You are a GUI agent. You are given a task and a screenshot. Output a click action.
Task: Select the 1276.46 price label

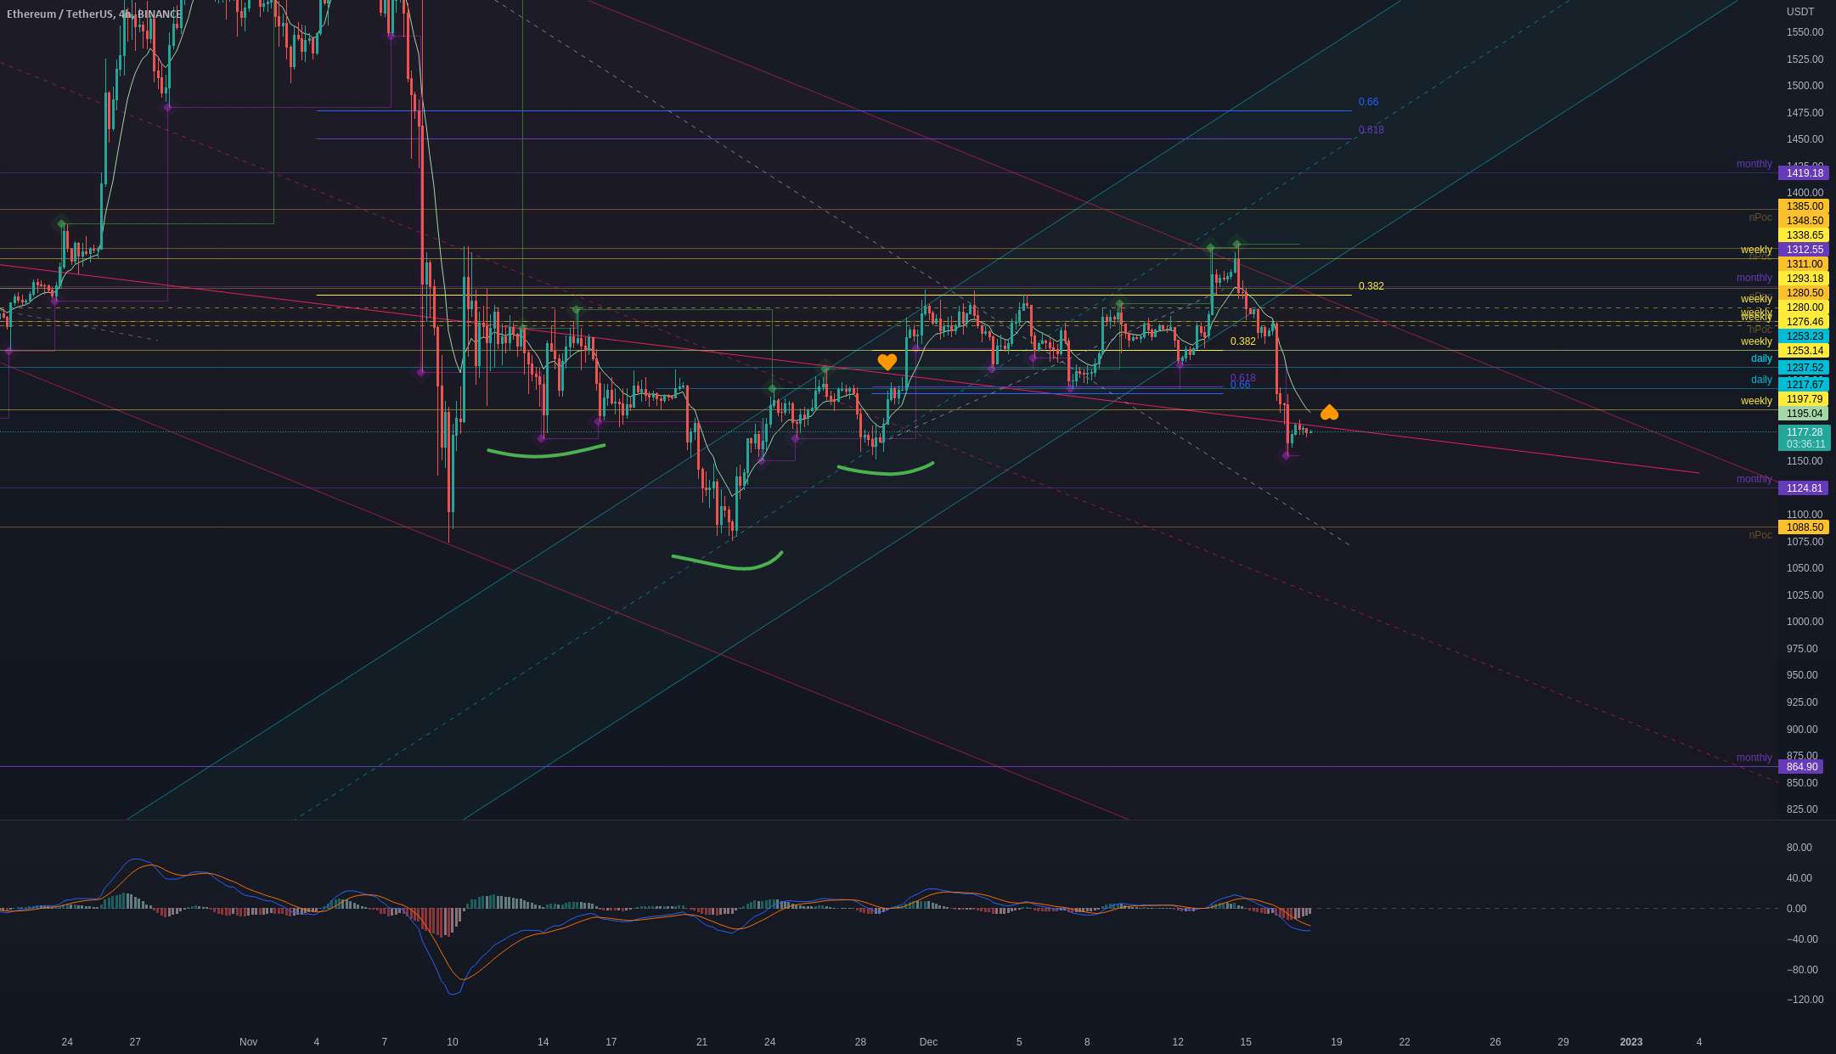[x=1804, y=322]
